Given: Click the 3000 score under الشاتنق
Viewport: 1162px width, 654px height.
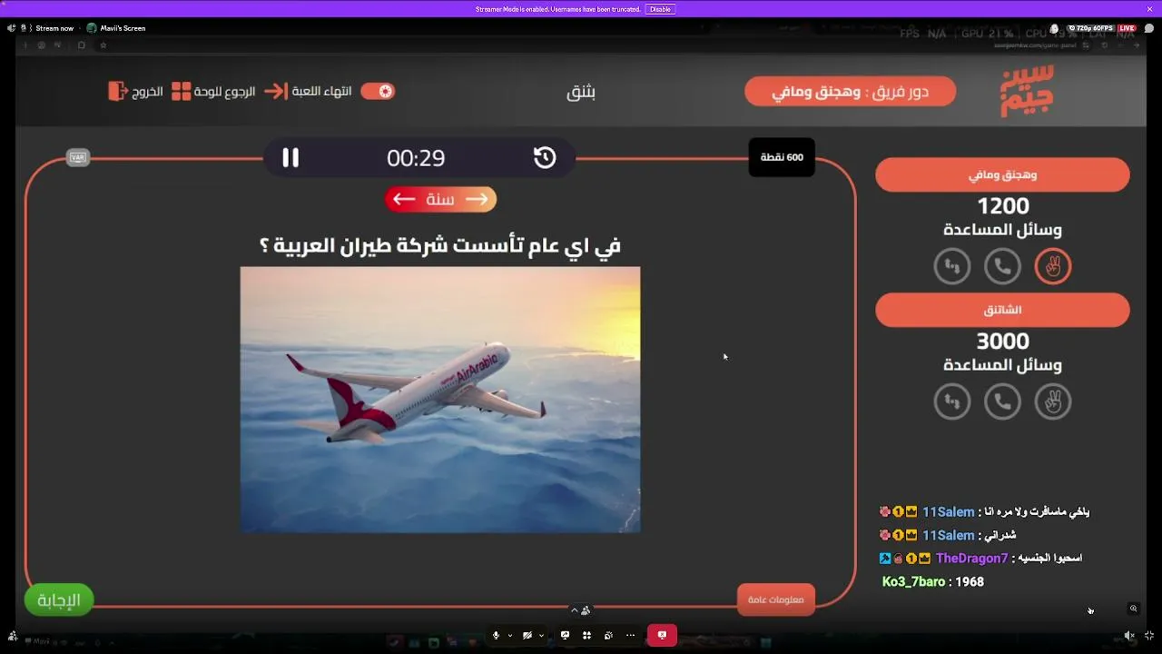Looking at the screenshot, I should click(x=1002, y=342).
